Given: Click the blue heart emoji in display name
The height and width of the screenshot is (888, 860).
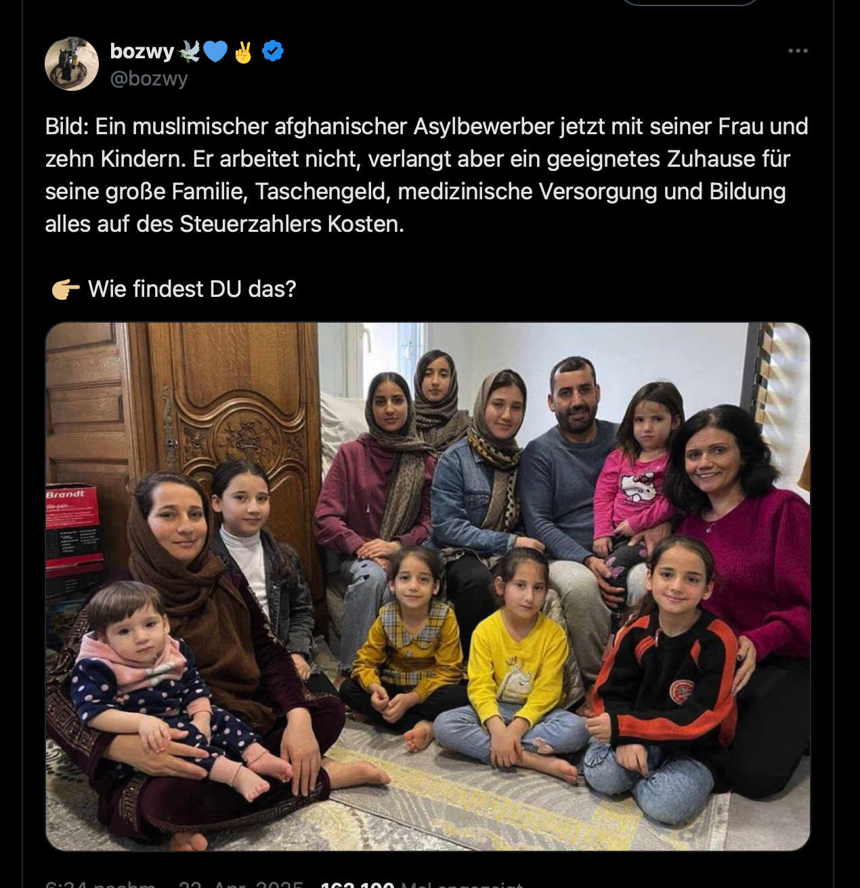Looking at the screenshot, I should coord(215,52).
